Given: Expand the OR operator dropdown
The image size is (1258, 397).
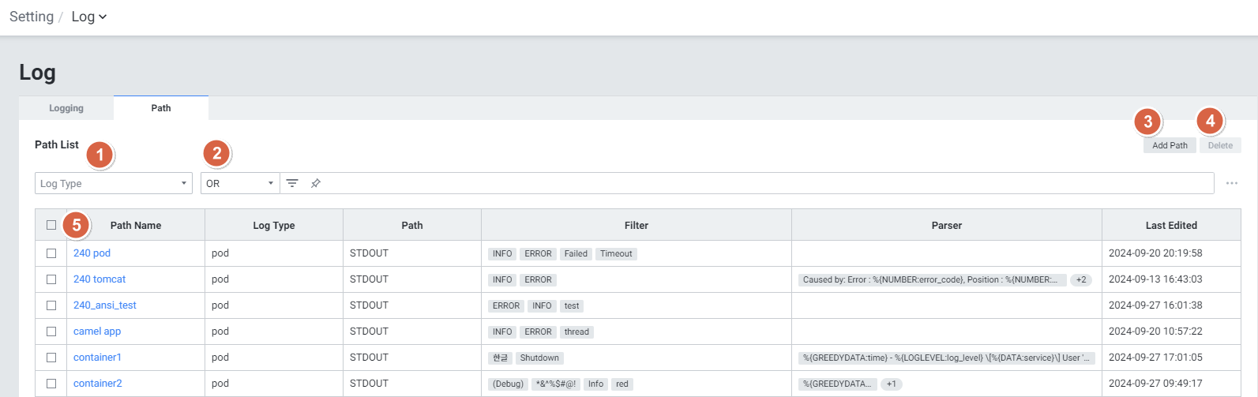Looking at the screenshot, I should (239, 183).
